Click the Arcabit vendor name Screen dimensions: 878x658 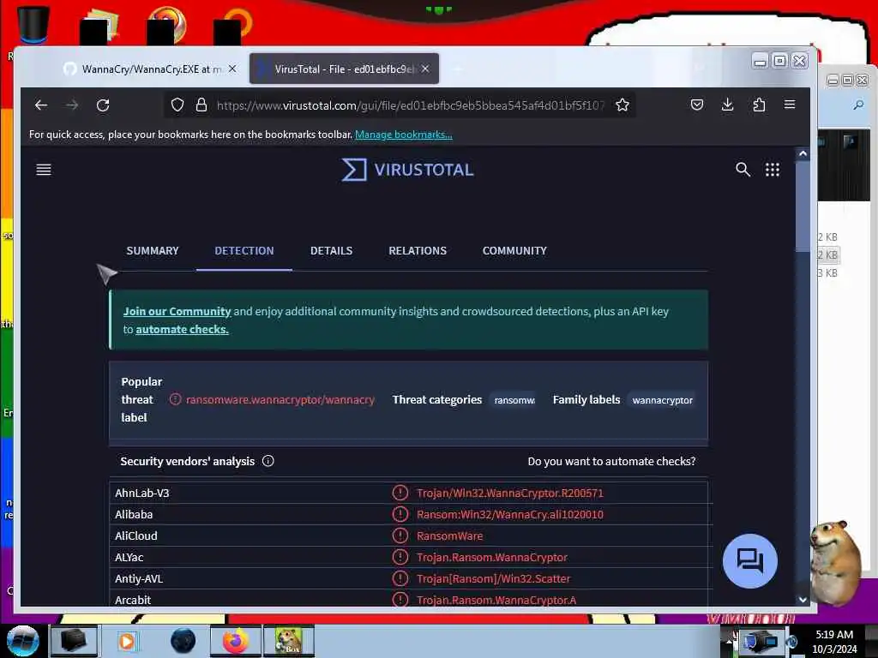(x=133, y=600)
